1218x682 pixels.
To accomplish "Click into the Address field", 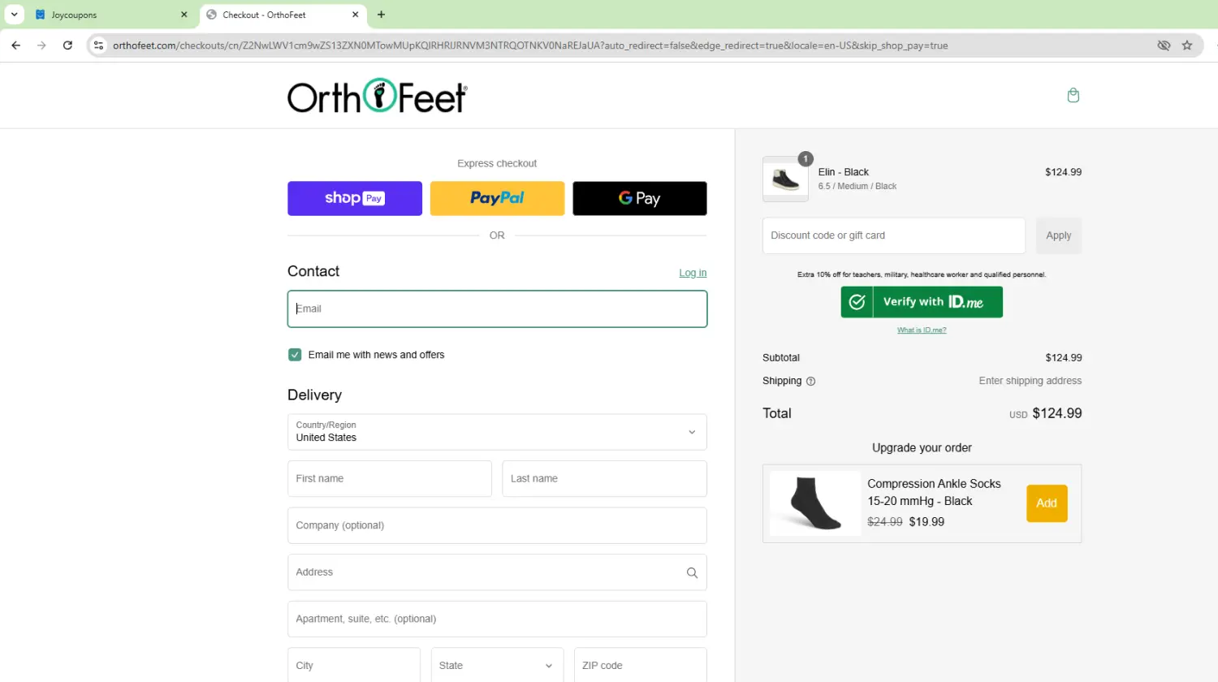I will click(497, 572).
